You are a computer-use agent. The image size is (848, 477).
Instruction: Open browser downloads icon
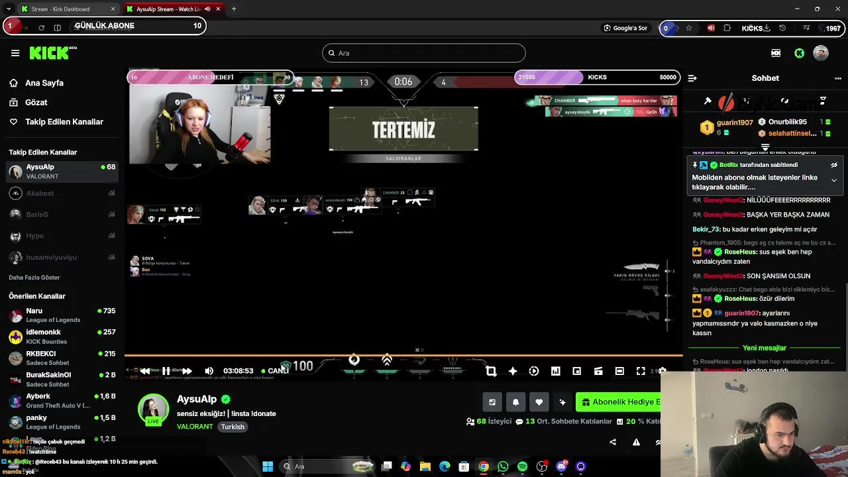click(767, 28)
